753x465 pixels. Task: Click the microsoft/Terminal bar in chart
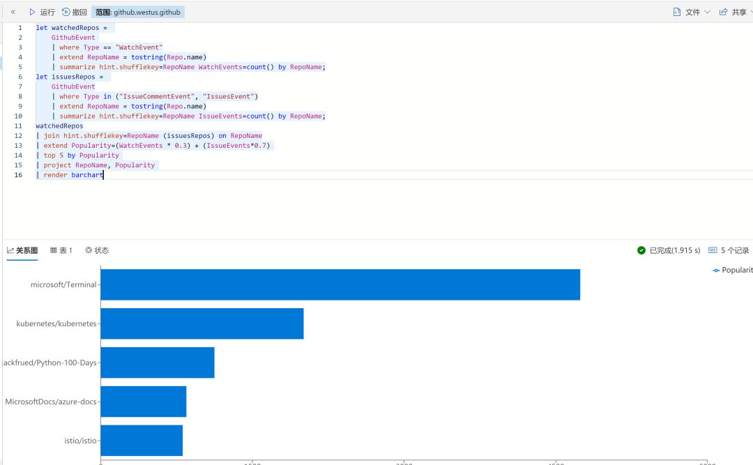tap(340, 284)
